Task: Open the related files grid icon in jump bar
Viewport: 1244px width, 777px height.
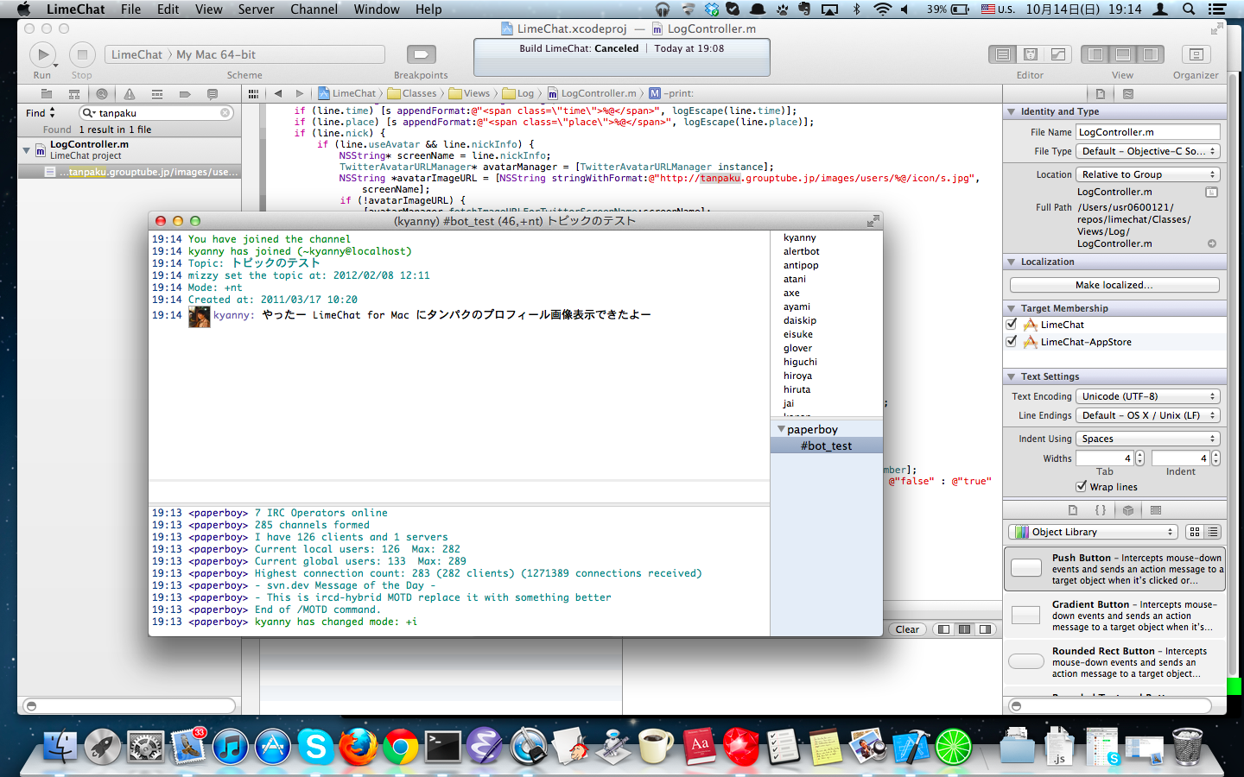Action: click(x=253, y=93)
